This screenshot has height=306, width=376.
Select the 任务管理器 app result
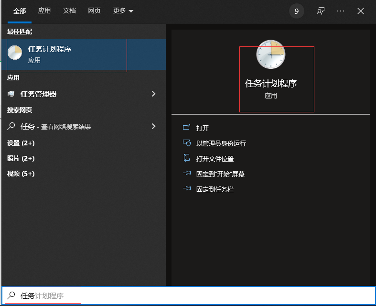(84, 94)
